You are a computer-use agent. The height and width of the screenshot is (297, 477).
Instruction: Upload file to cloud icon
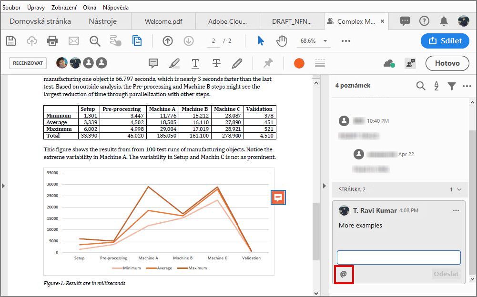32,41
